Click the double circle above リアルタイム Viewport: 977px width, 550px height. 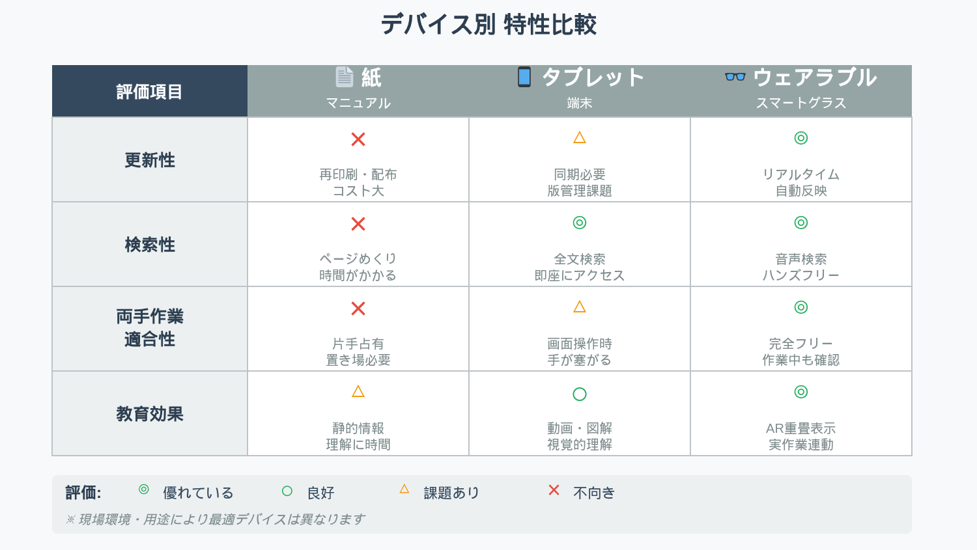click(x=801, y=138)
